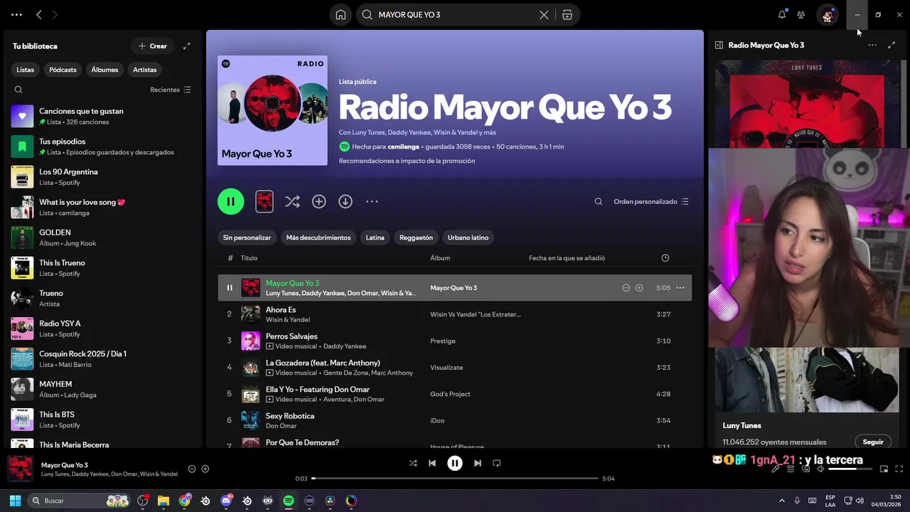The width and height of the screenshot is (910, 512).
Task: Go to Spotify Home icon
Action: click(x=341, y=14)
